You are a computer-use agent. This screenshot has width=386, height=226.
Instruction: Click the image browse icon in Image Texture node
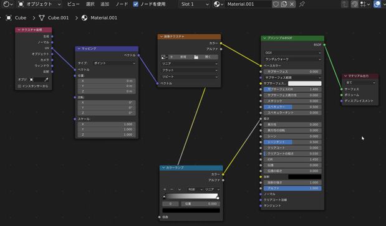164,57
